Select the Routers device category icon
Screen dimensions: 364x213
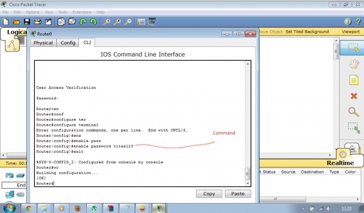(9, 176)
